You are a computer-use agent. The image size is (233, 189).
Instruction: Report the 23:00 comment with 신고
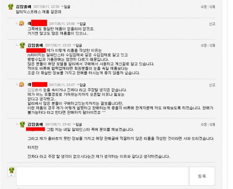pos(212,24)
